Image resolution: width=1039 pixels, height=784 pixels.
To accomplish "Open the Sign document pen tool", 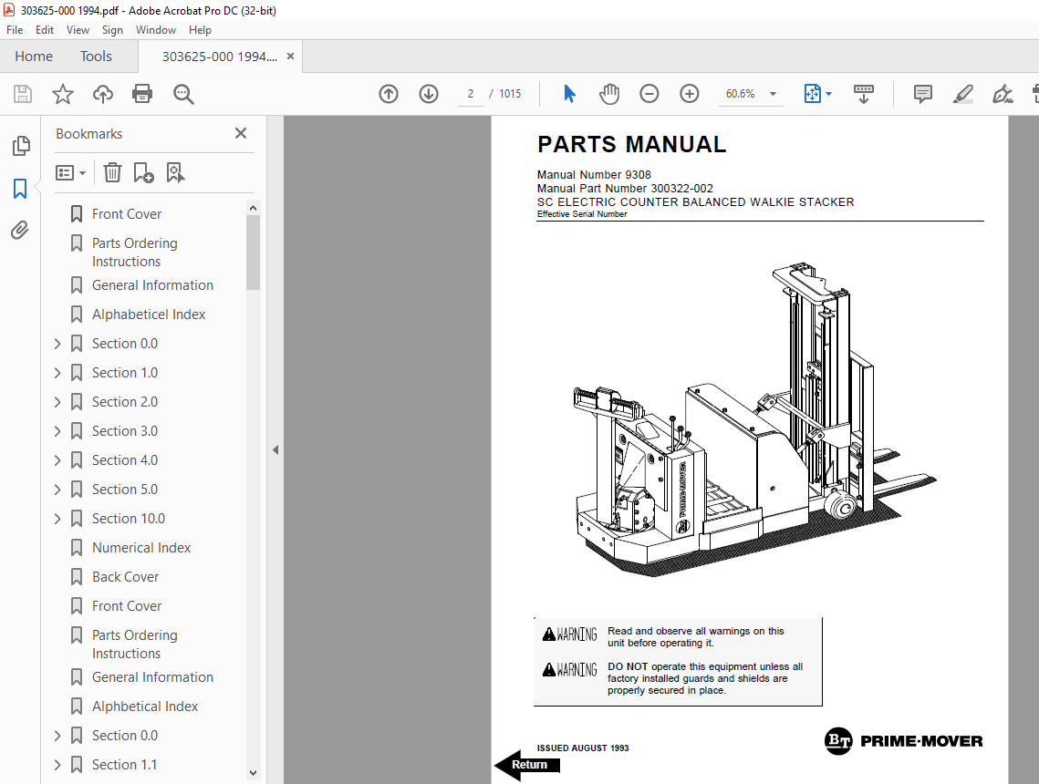I will click(1003, 94).
